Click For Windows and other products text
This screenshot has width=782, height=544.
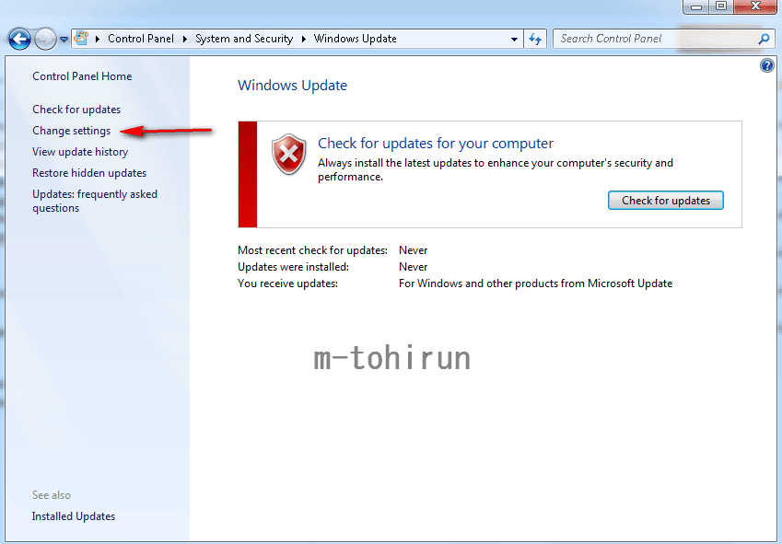[536, 284]
